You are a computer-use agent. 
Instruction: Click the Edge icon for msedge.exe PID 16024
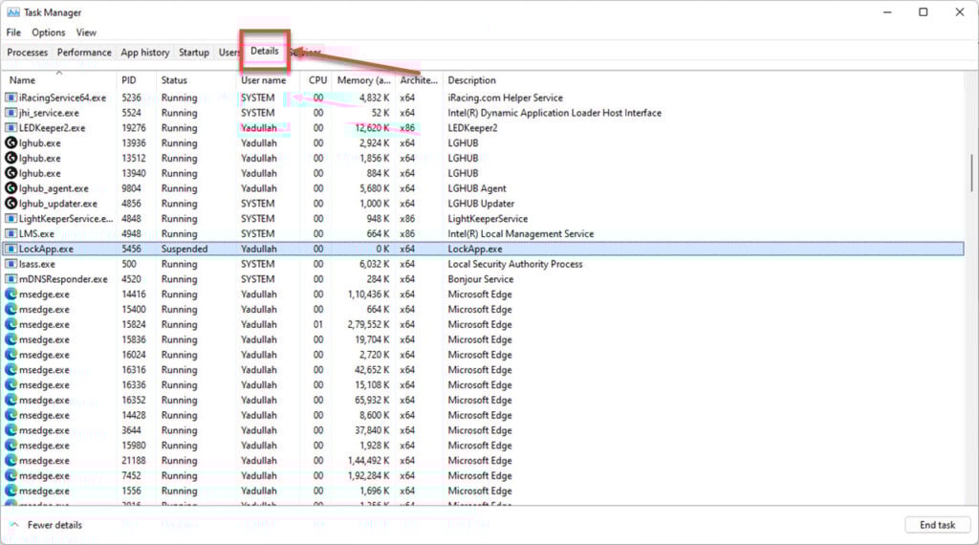coord(11,355)
